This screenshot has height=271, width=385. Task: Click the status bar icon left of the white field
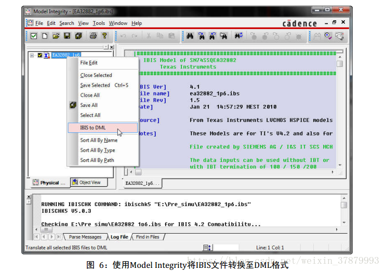pyautogui.click(x=206, y=248)
